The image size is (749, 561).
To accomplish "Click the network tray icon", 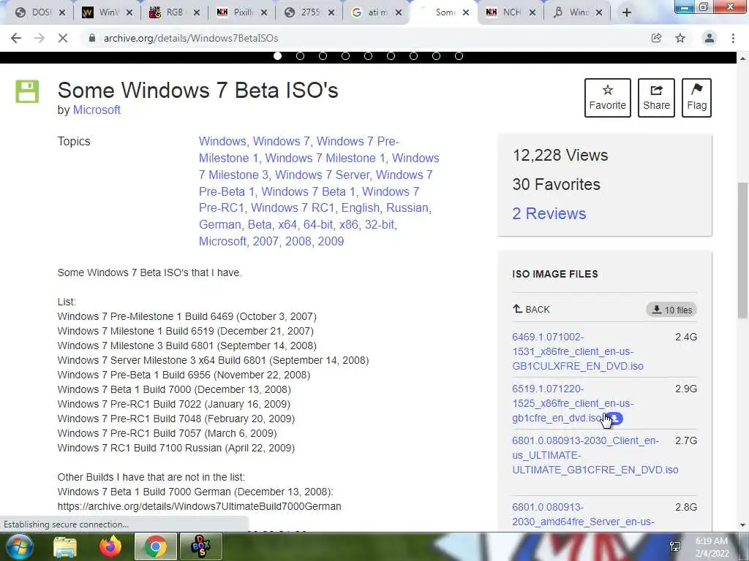I will (675, 546).
